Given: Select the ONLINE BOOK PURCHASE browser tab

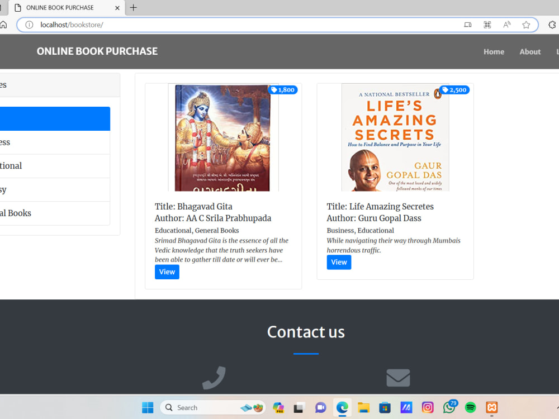Looking at the screenshot, I should click(66, 7).
